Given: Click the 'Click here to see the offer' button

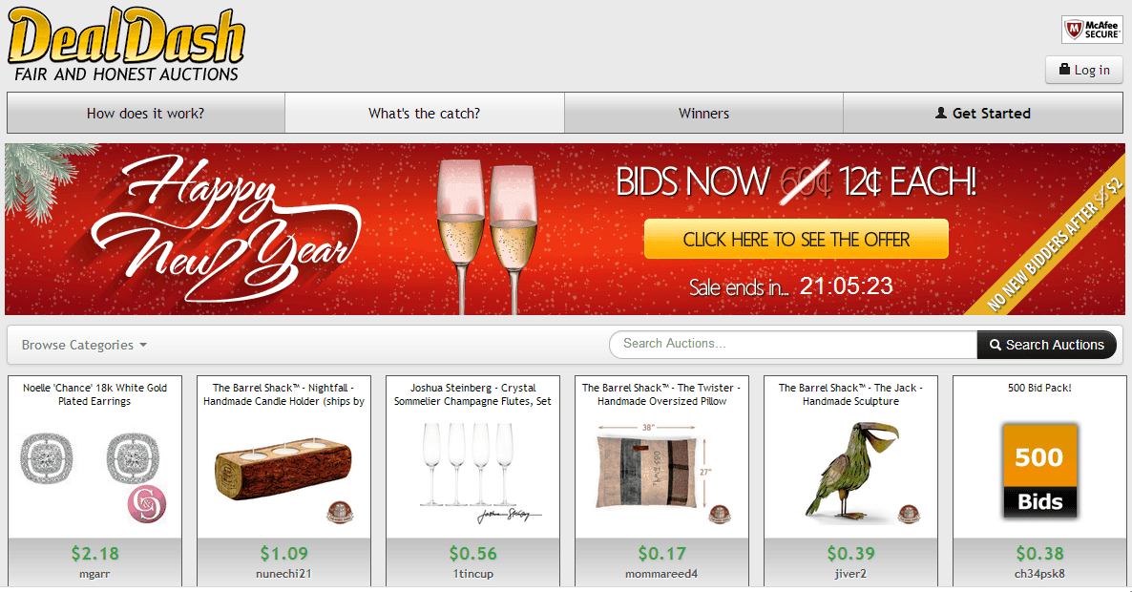Looking at the screenshot, I should [x=796, y=239].
